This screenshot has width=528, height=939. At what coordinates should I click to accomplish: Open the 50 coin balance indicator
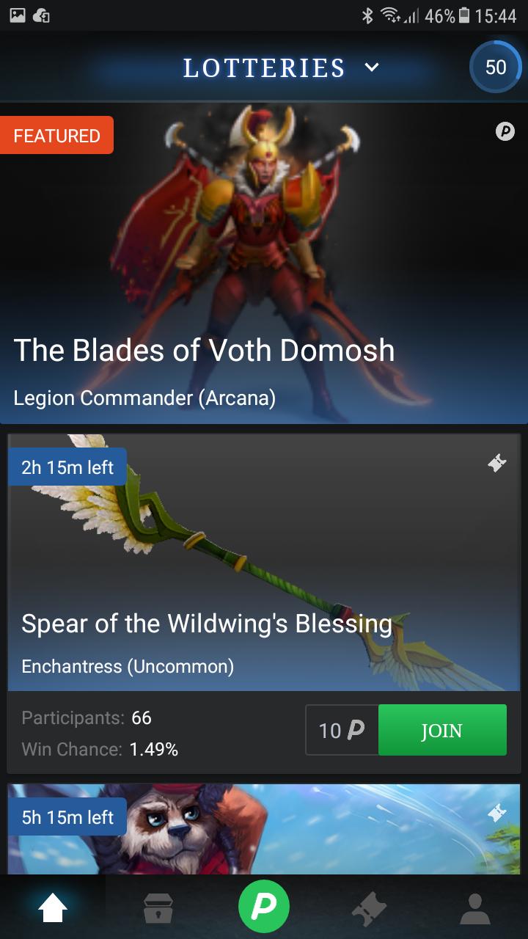coord(496,67)
